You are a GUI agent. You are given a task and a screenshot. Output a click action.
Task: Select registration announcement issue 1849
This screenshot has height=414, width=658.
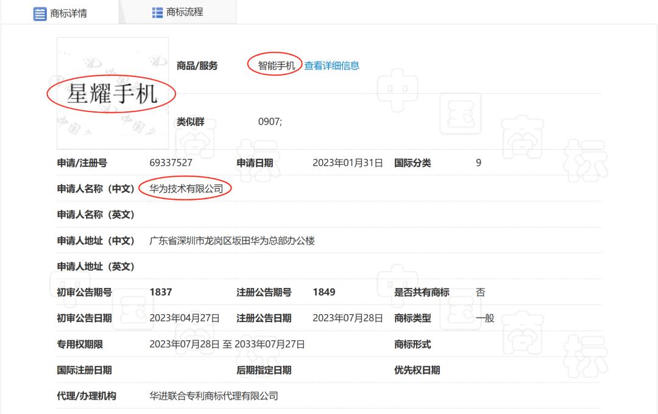tap(324, 292)
